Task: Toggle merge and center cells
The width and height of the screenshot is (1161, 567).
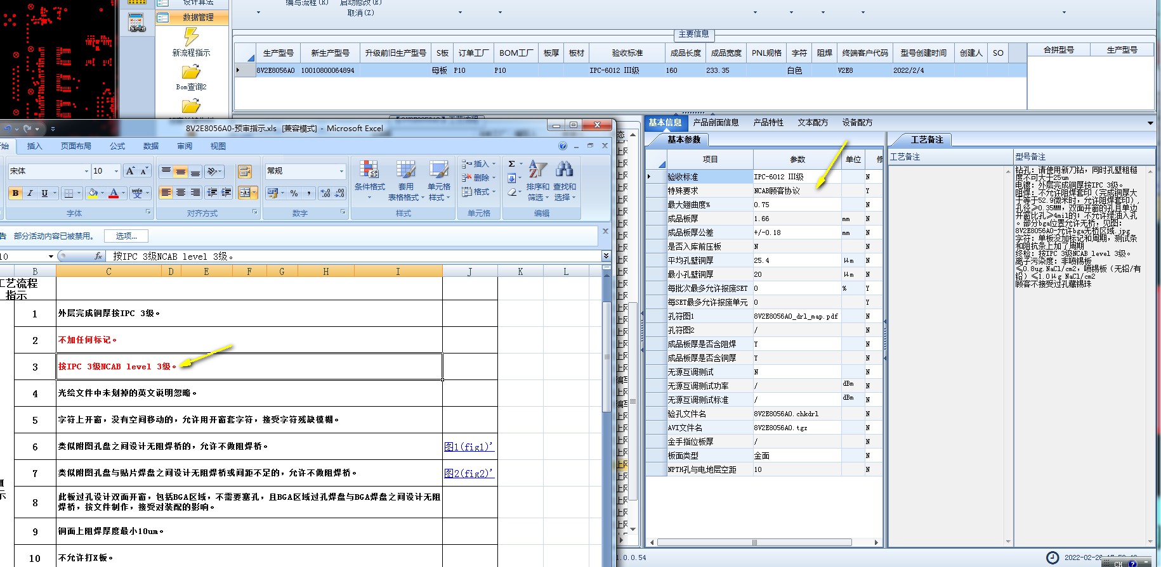Action: coord(244,193)
